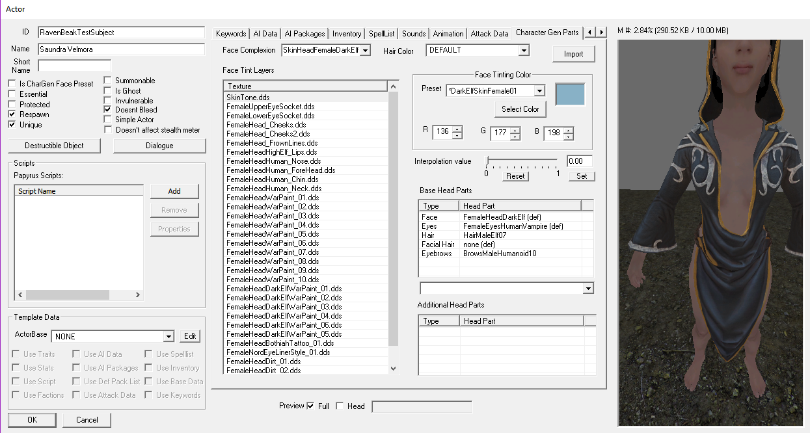This screenshot has width=810, height=433.
Task: Open the Dialogue button
Action: [159, 146]
